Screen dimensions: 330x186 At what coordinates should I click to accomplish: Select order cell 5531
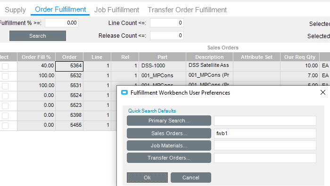[x=69, y=86]
